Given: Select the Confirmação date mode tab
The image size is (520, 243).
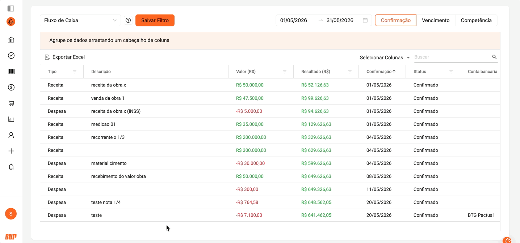Looking at the screenshot, I should (x=395, y=20).
